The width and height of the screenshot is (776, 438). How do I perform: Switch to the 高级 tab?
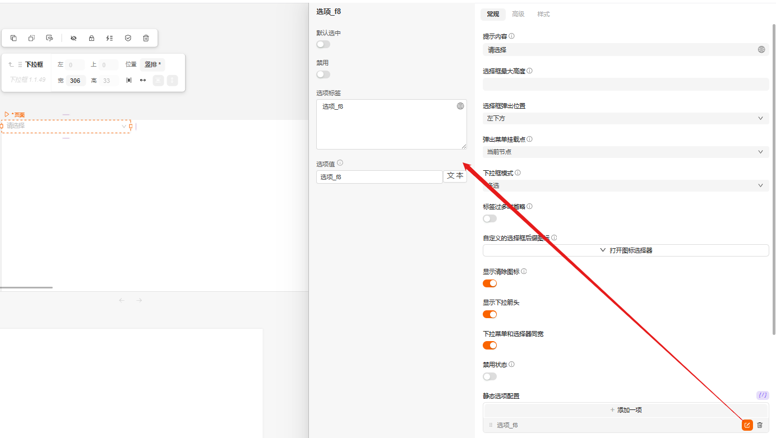coord(518,14)
